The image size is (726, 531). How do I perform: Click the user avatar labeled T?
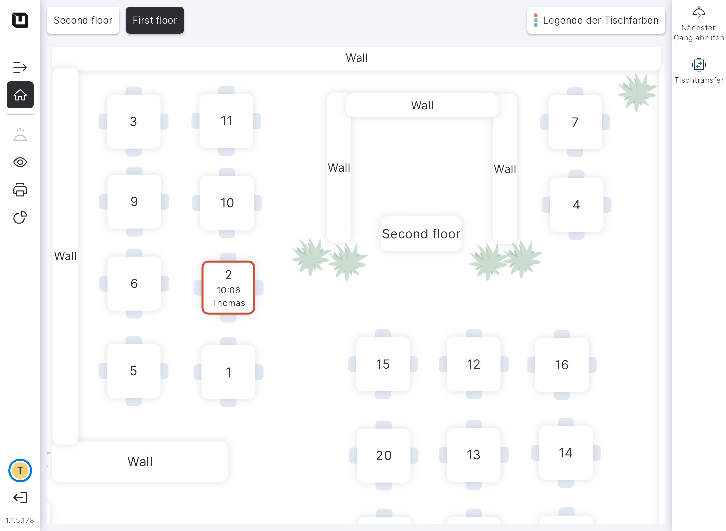pos(20,470)
